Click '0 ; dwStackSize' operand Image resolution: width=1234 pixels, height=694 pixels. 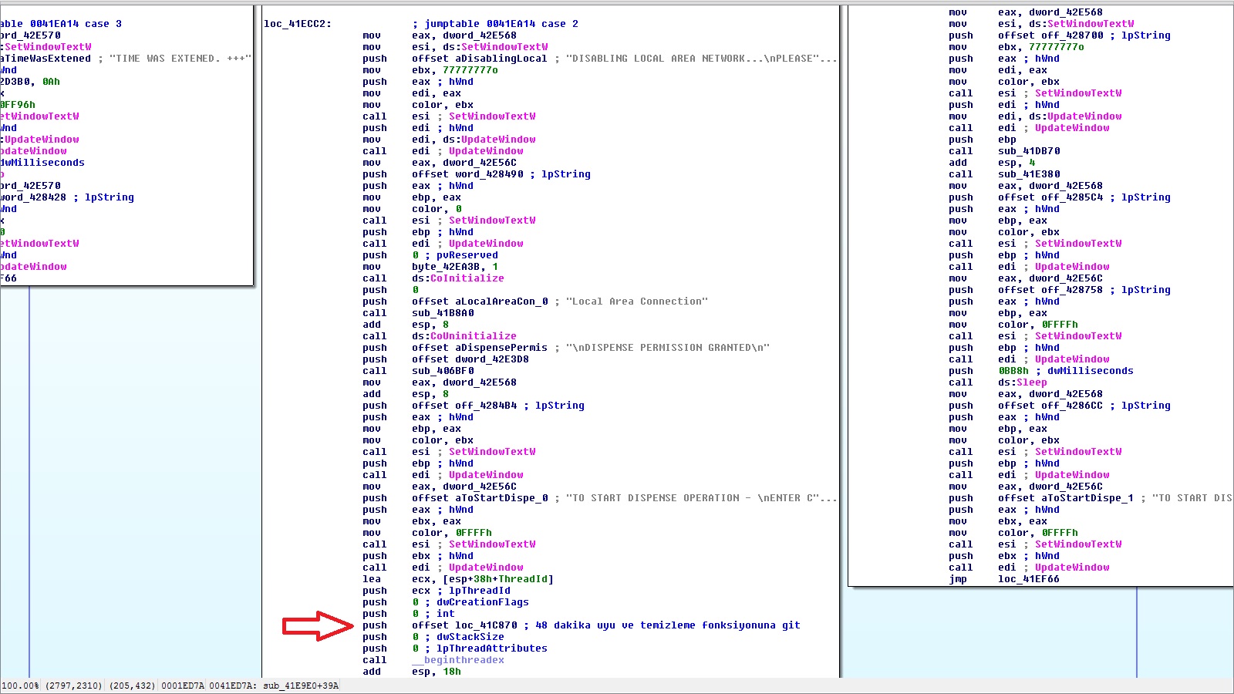point(458,637)
